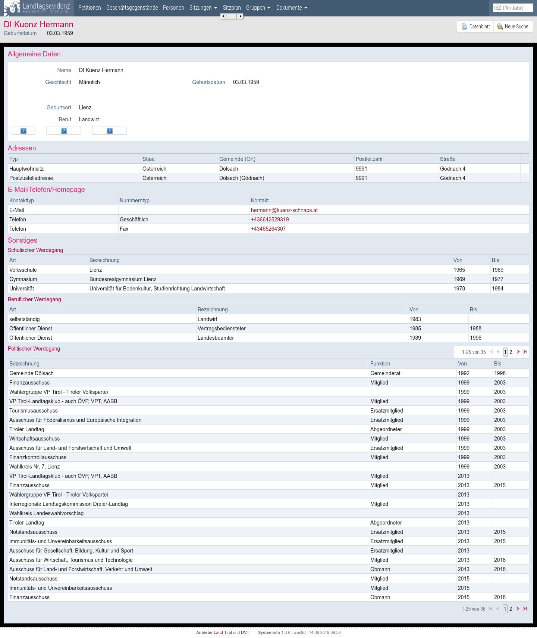The image size is (537, 638).
Task: Click Wirtschaftsausschuss row
Action: [268, 439]
